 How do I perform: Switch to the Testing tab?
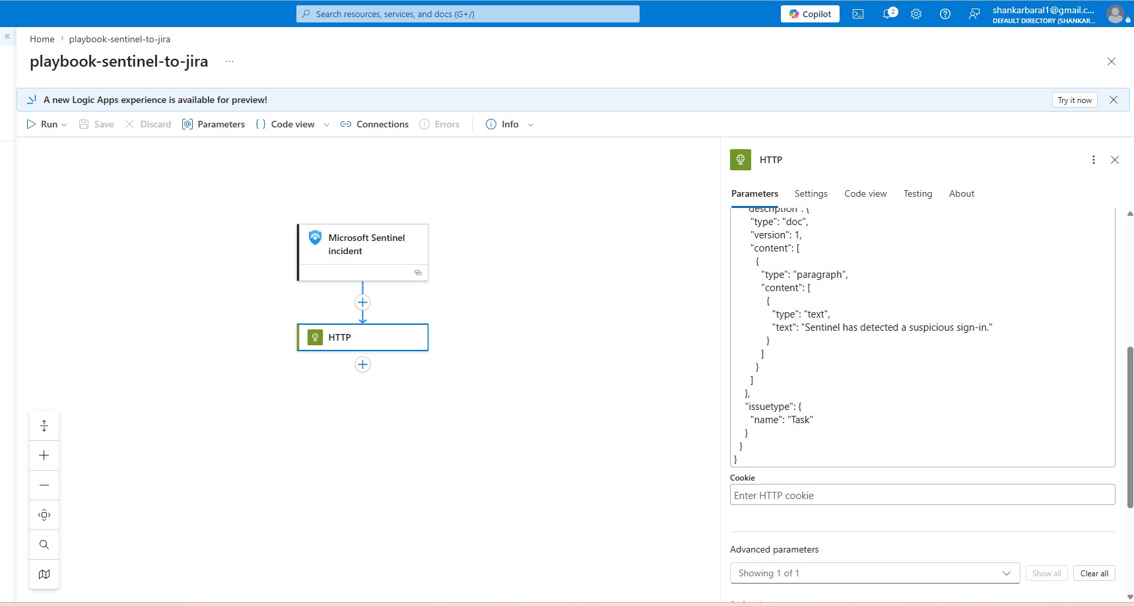[917, 193]
